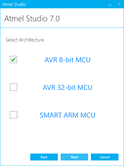Viewport: 124px width, 166px height.
Task: Click the Atmel Studio title bar text
Action: (x=14, y=4)
